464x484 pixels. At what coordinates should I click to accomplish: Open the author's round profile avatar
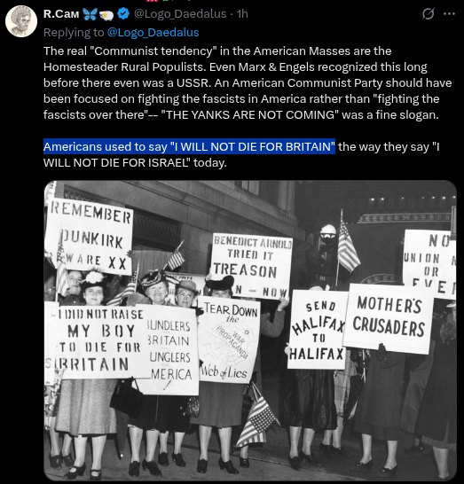[x=21, y=21]
